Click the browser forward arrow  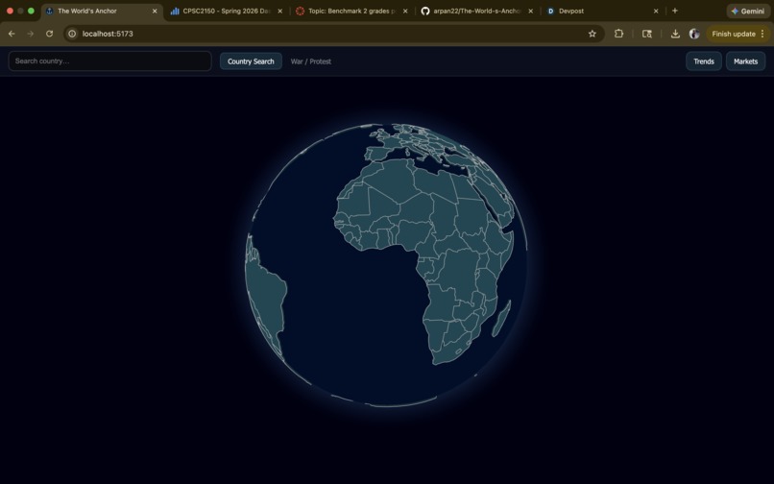coord(31,34)
